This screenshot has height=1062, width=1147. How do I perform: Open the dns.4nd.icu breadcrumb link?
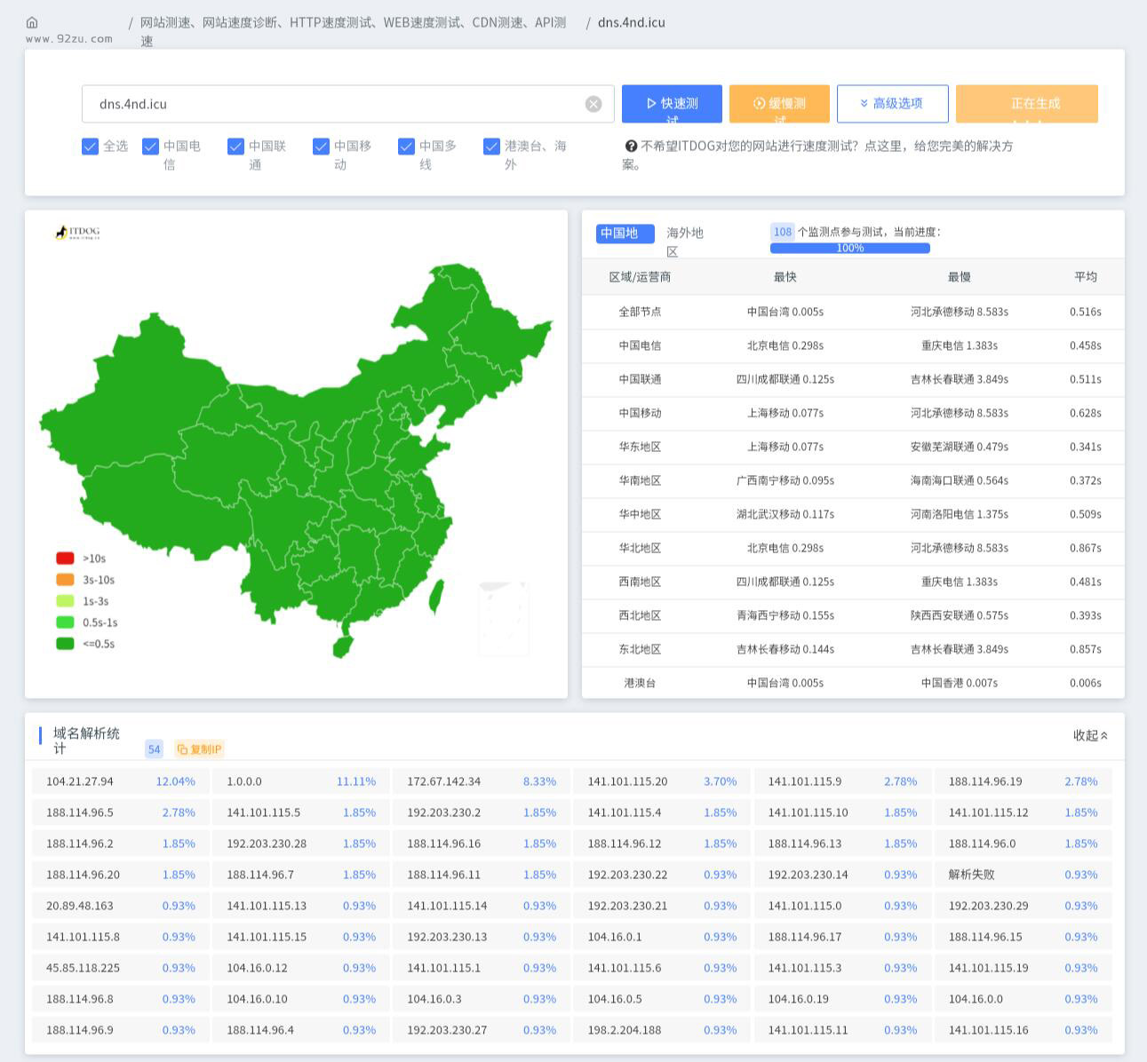pyautogui.click(x=632, y=22)
